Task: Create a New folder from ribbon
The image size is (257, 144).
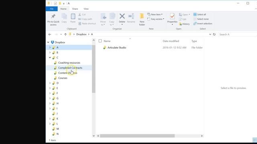Action: click(x=142, y=20)
